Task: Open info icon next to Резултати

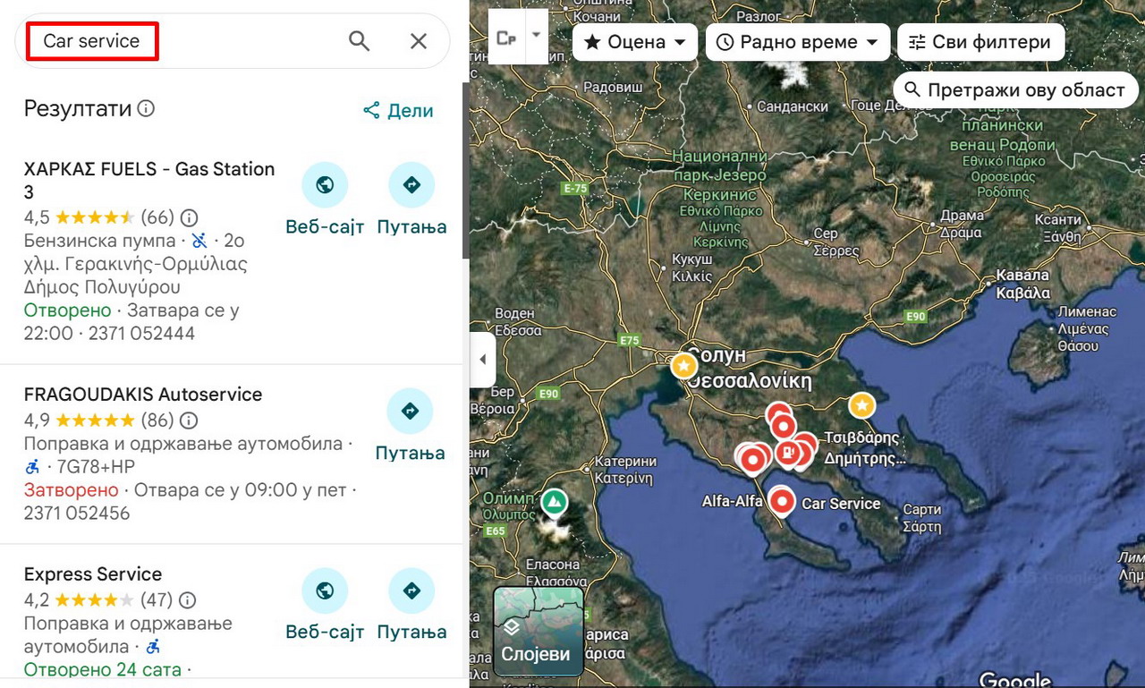Action: point(146,109)
